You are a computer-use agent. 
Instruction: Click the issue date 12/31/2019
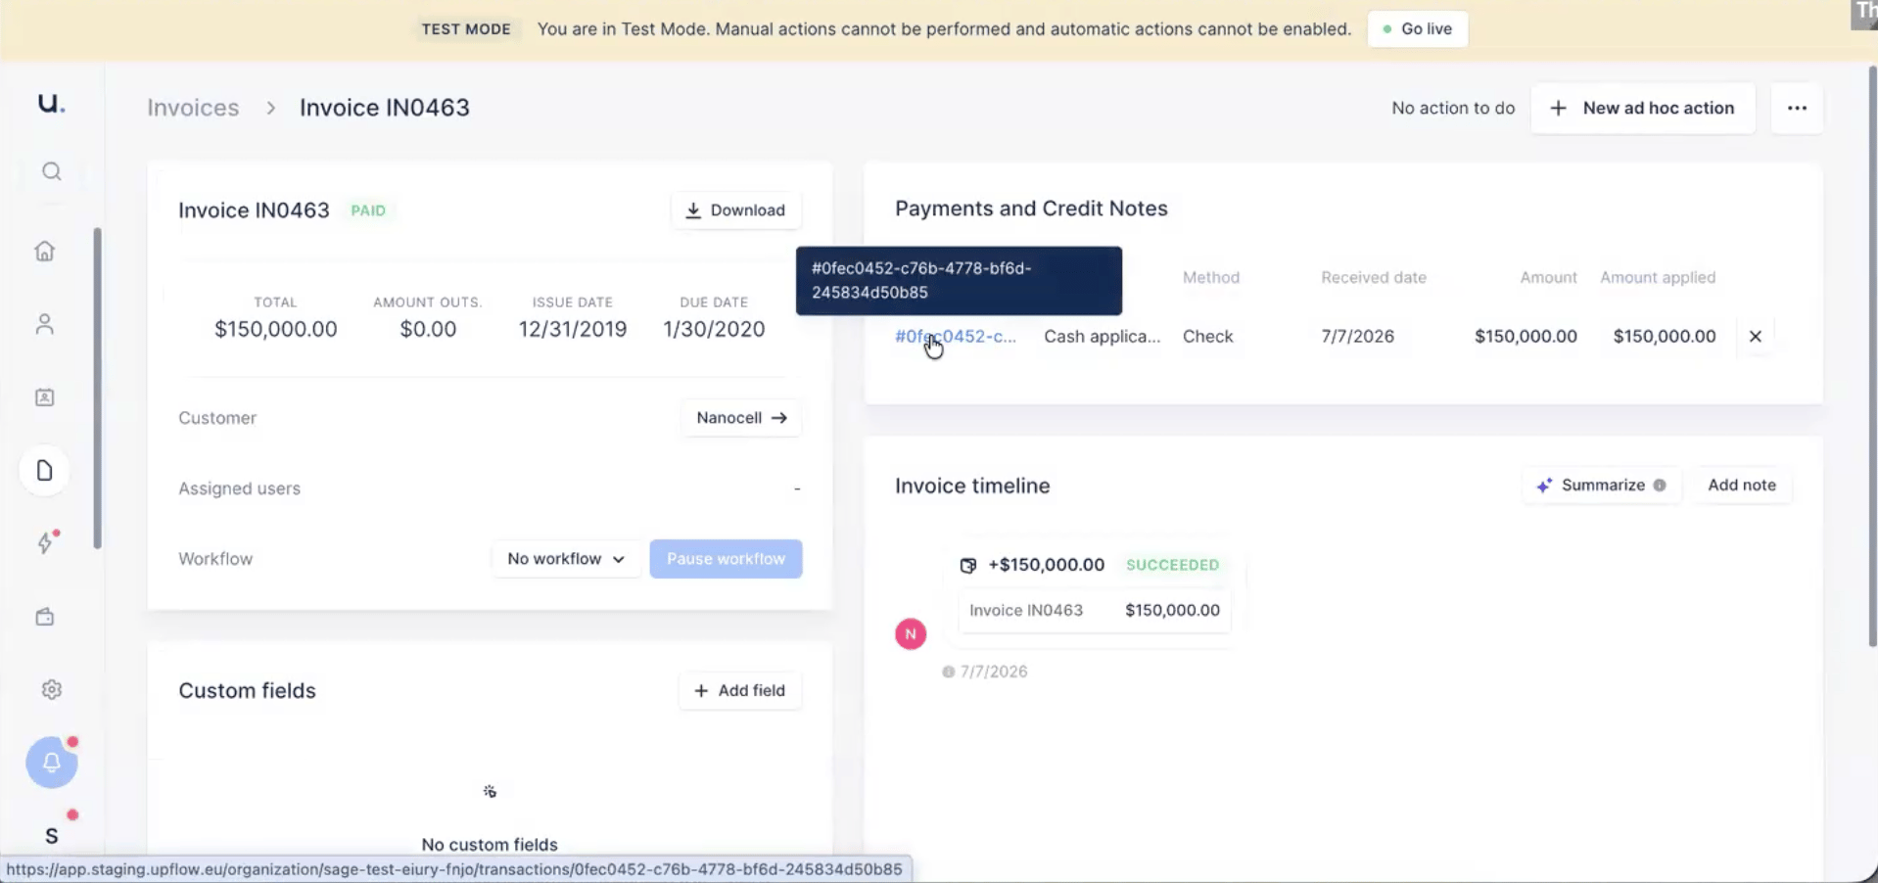(x=573, y=329)
